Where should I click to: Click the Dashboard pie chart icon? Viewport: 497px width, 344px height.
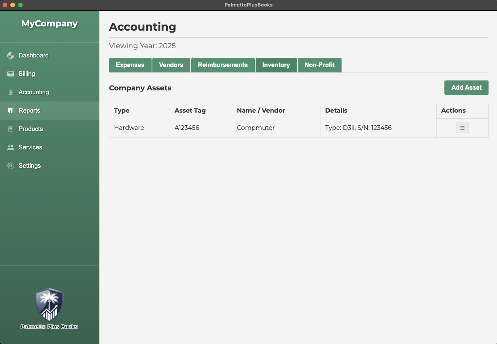[11, 56]
